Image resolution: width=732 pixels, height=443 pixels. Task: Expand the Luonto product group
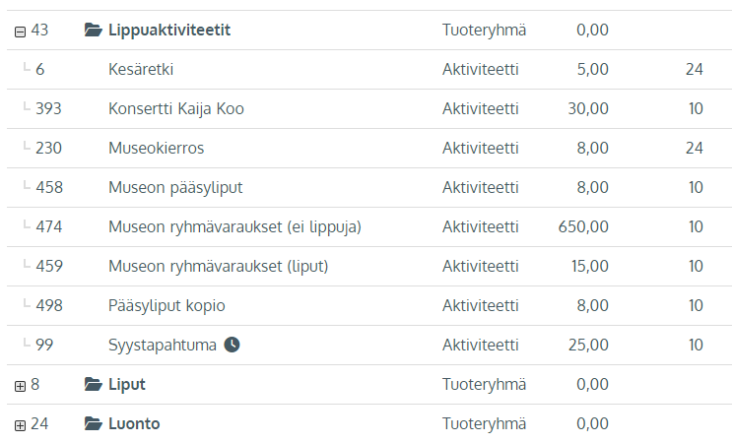20,425
